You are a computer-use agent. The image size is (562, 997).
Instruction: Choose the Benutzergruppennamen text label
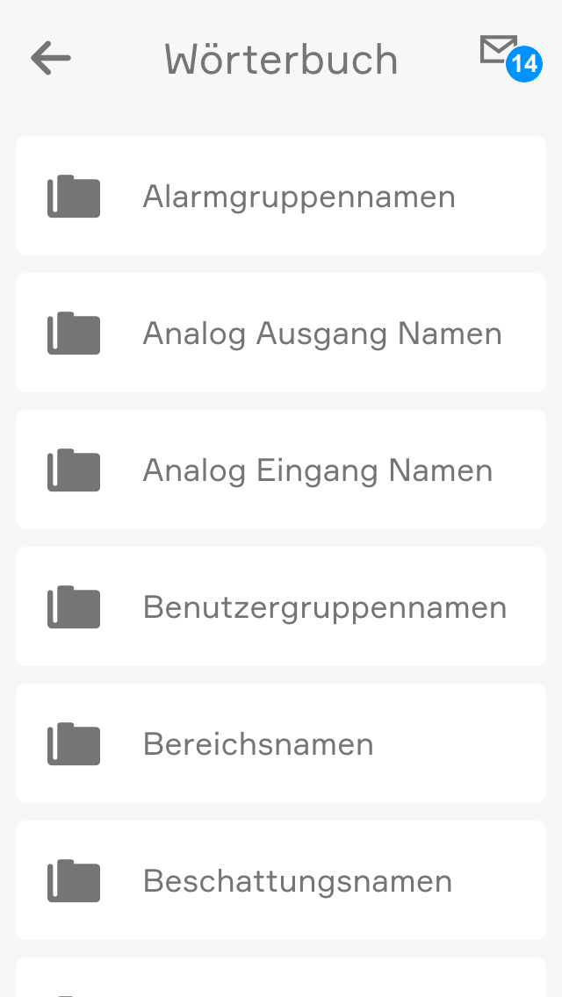click(325, 607)
